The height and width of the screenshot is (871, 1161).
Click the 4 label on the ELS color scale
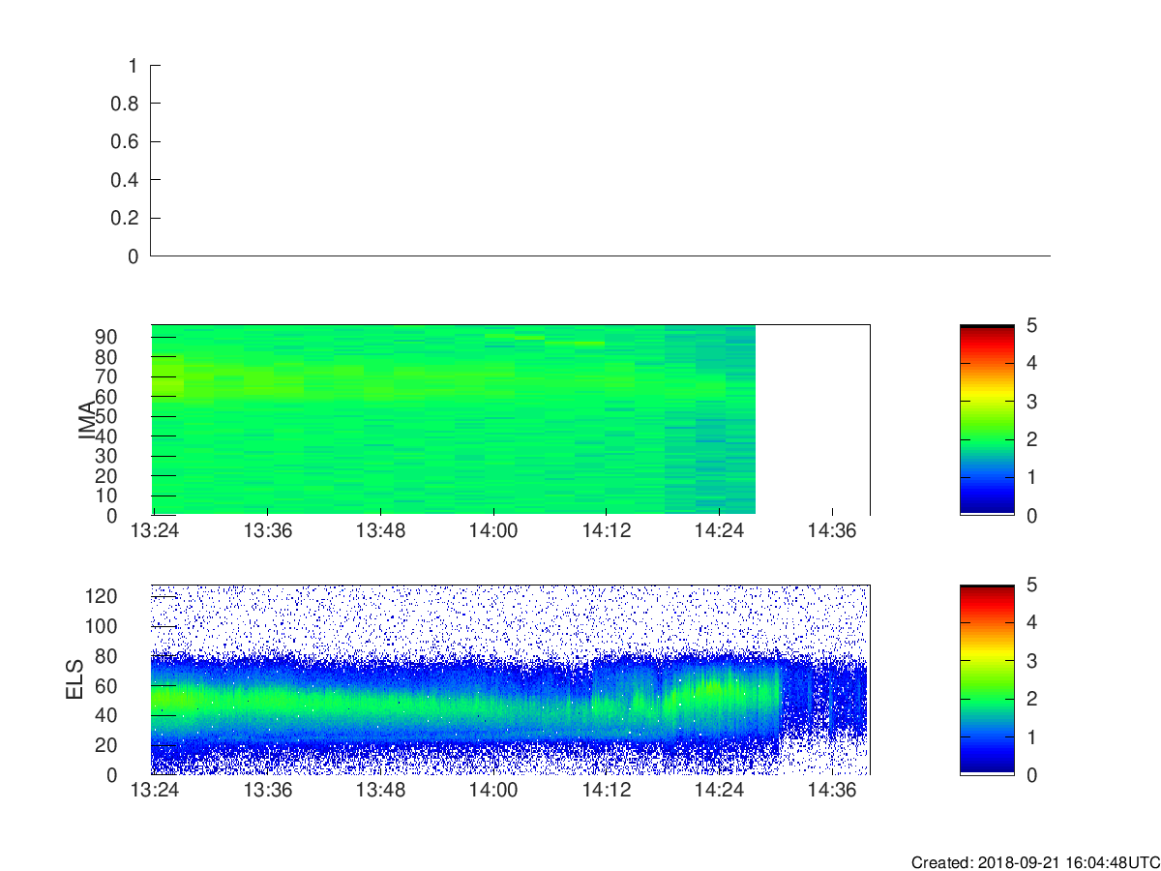[1031, 622]
